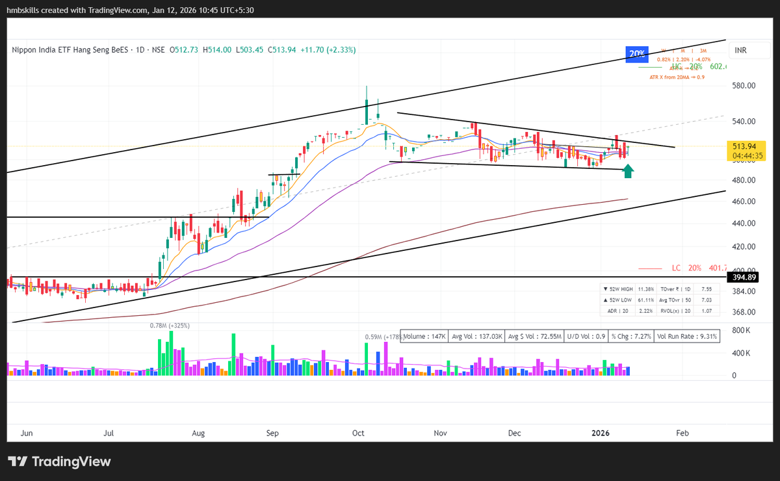Toggle the W weekly performance stat

point(663,51)
